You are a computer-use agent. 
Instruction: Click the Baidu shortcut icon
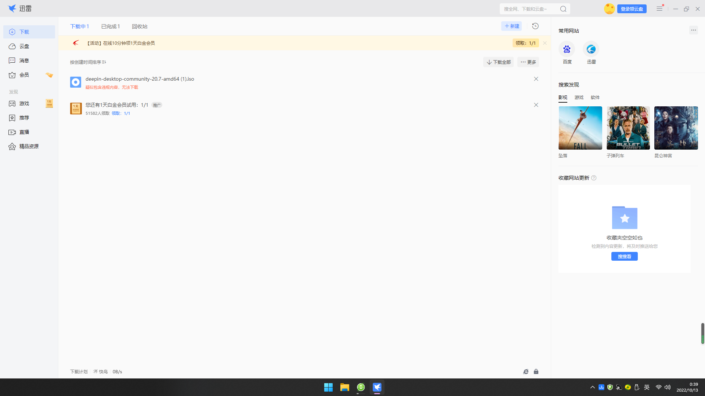pos(567,49)
